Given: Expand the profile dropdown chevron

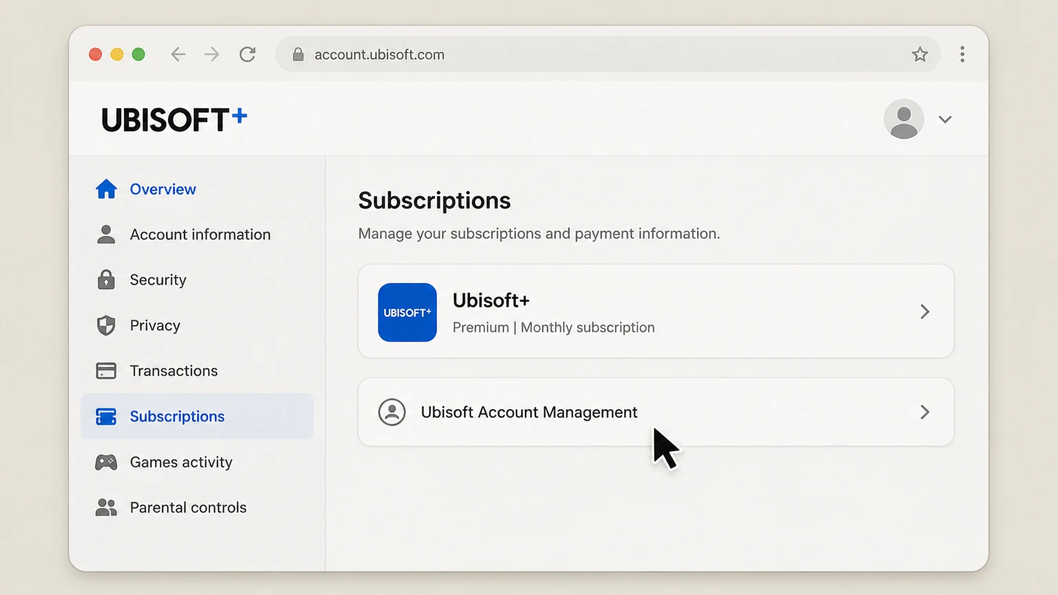Looking at the screenshot, I should pyautogui.click(x=945, y=119).
